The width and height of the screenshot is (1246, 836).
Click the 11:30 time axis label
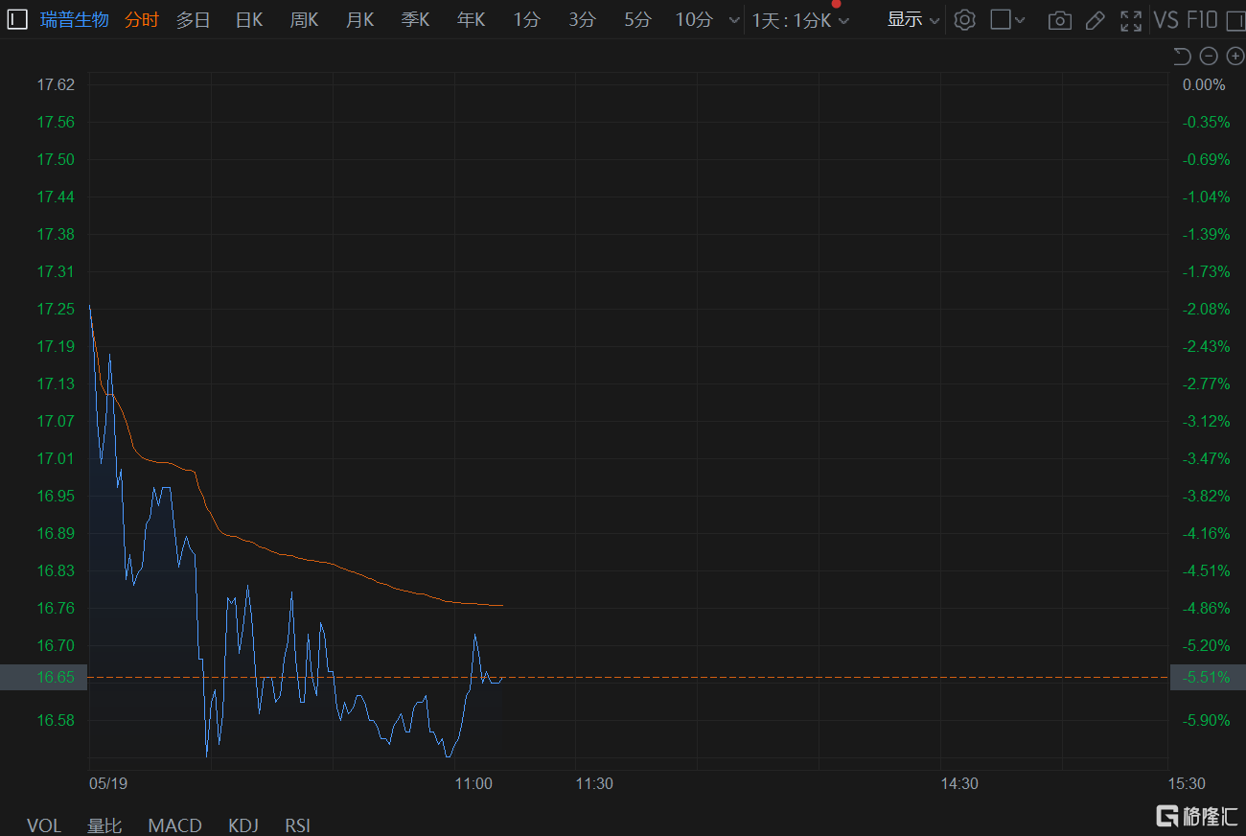[594, 783]
